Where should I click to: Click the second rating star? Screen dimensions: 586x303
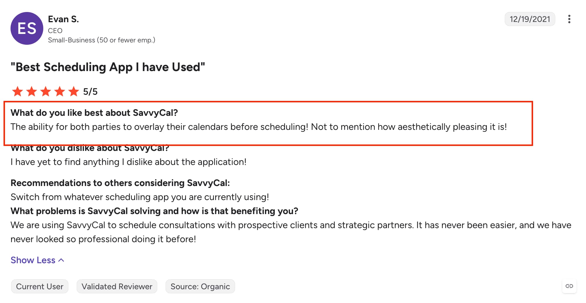(32, 92)
